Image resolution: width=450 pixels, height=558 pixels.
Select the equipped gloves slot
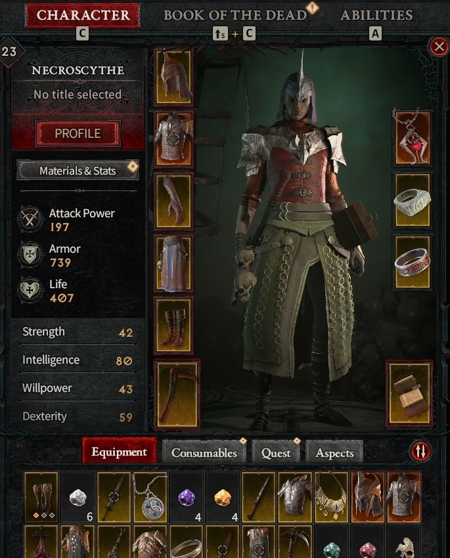tap(173, 201)
